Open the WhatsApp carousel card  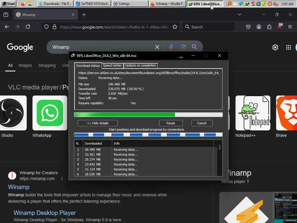(50, 116)
